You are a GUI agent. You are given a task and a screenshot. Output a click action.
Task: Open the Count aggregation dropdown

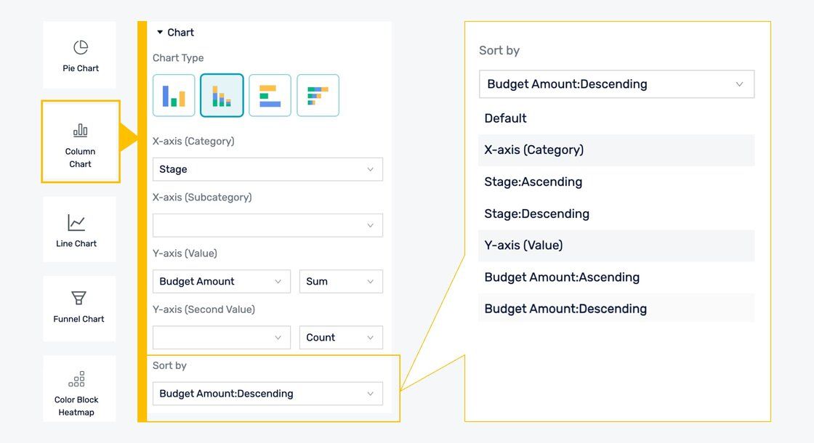pyautogui.click(x=341, y=337)
